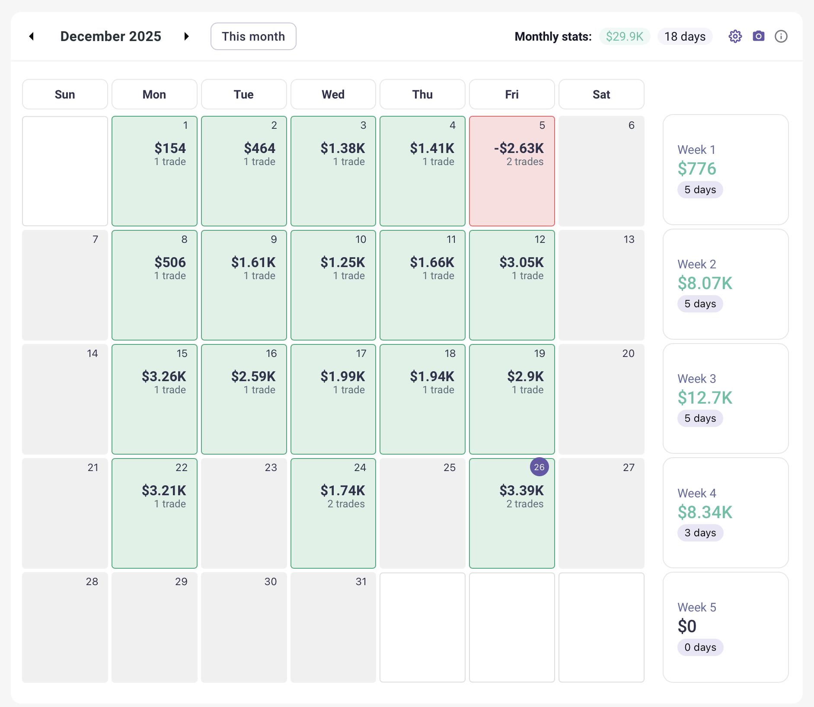Open December 15 cell showing $3.26K
The image size is (814, 707).
(x=154, y=399)
